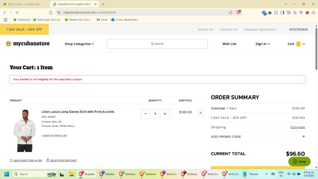Image resolution: width=318 pixels, height=179 pixels.
Task: Open the shirt product thumbnail image
Action: point(24,130)
